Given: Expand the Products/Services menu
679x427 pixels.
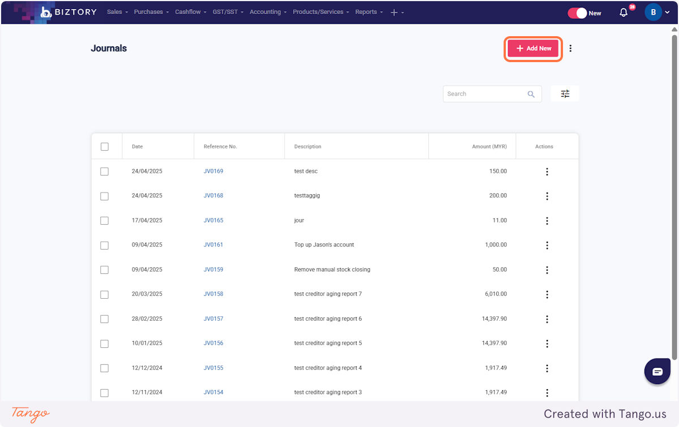Looking at the screenshot, I should (321, 12).
